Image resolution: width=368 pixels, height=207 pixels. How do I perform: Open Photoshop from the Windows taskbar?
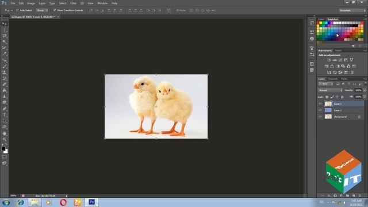pos(92,202)
